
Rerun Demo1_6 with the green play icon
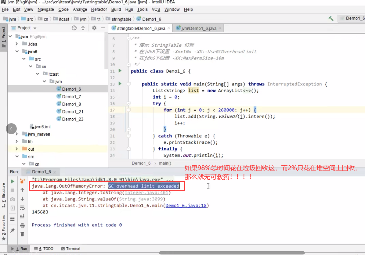tap(13, 181)
